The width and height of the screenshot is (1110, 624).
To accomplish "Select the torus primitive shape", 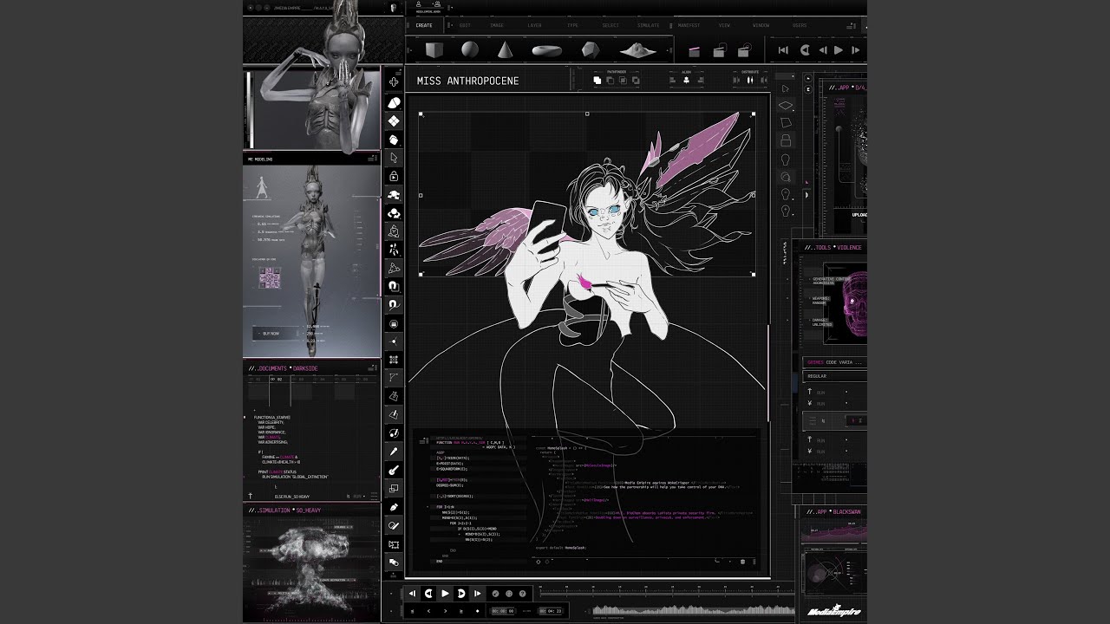I will (x=546, y=50).
